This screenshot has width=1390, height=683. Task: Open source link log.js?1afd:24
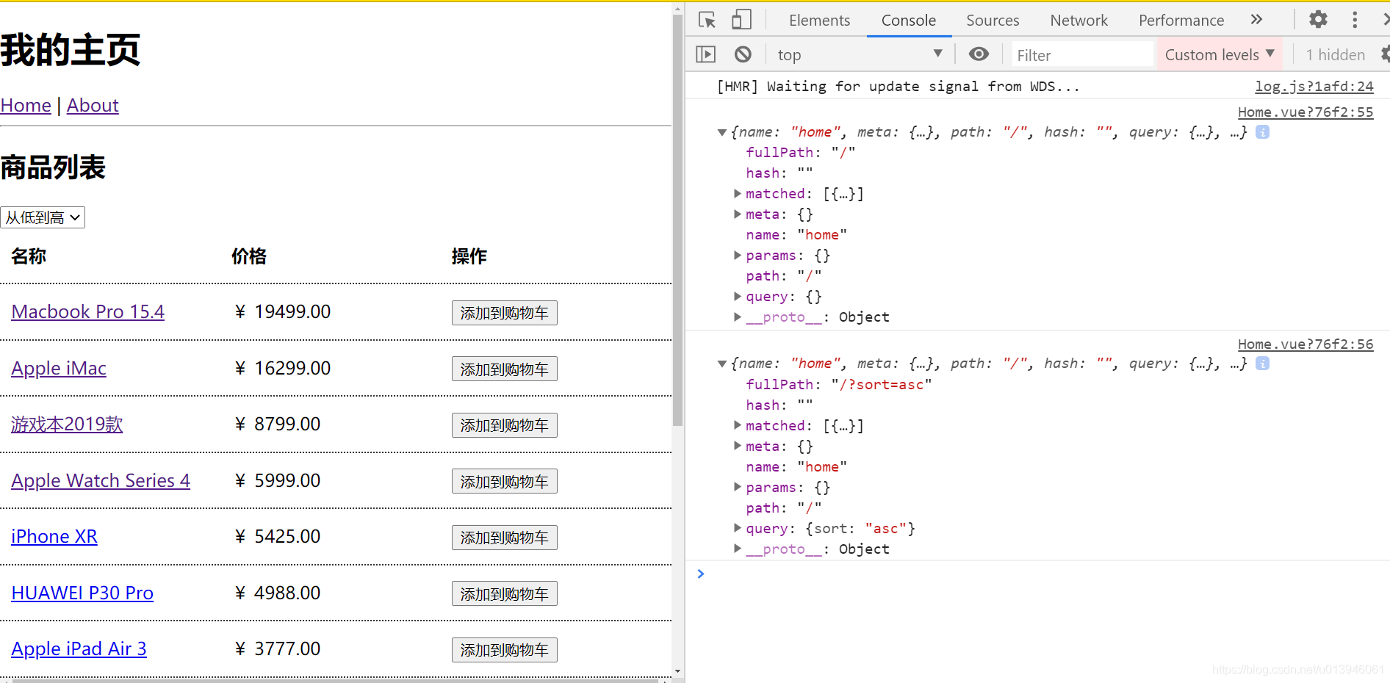pos(1314,87)
